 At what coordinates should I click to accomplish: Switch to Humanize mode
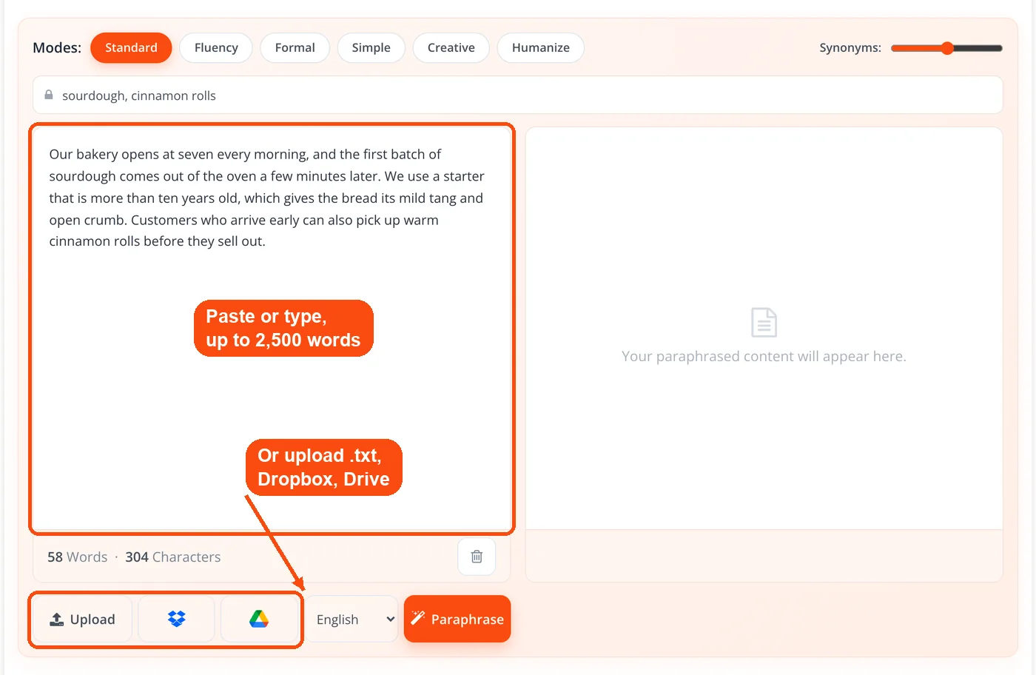pyautogui.click(x=541, y=47)
